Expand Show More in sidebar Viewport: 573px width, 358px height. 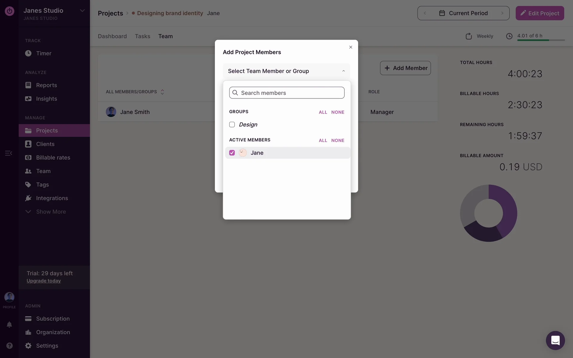point(51,212)
